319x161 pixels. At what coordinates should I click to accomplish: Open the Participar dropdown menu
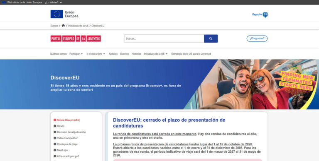point(76,54)
